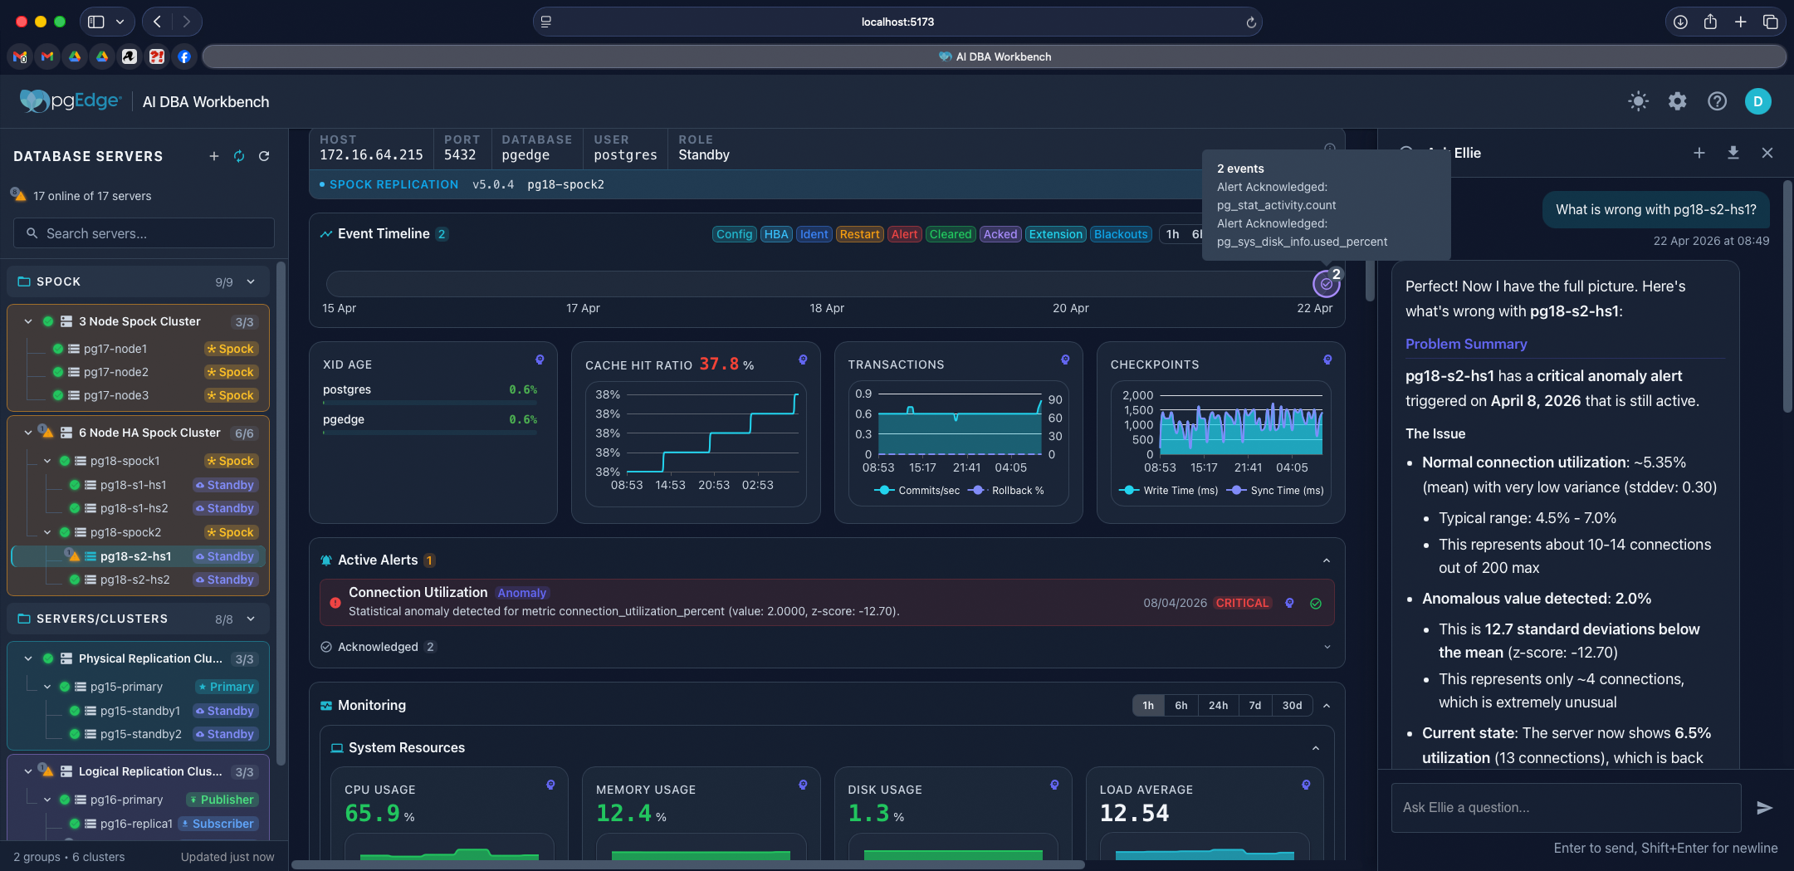Toggle the Config event filter chip
This screenshot has width=1794, height=871.
pyautogui.click(x=734, y=234)
